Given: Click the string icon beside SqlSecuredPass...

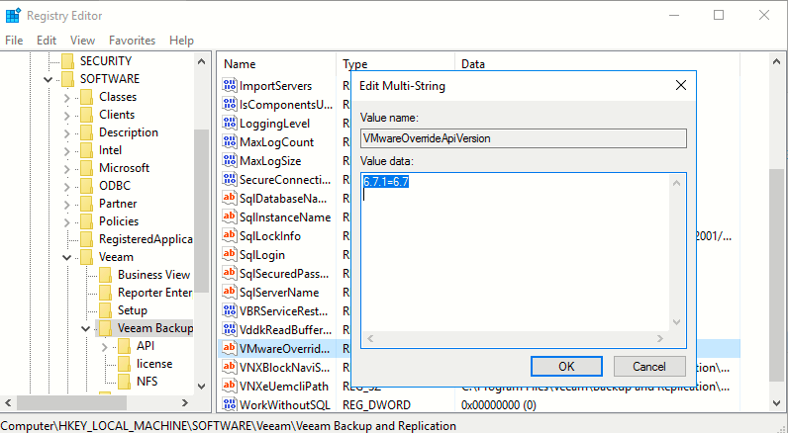Looking at the screenshot, I should click(x=229, y=273).
